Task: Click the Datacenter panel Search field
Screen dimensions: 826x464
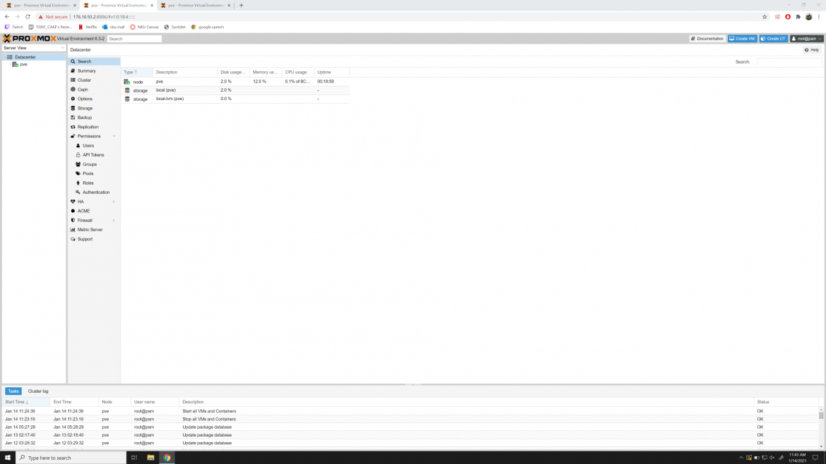Action: (789, 61)
